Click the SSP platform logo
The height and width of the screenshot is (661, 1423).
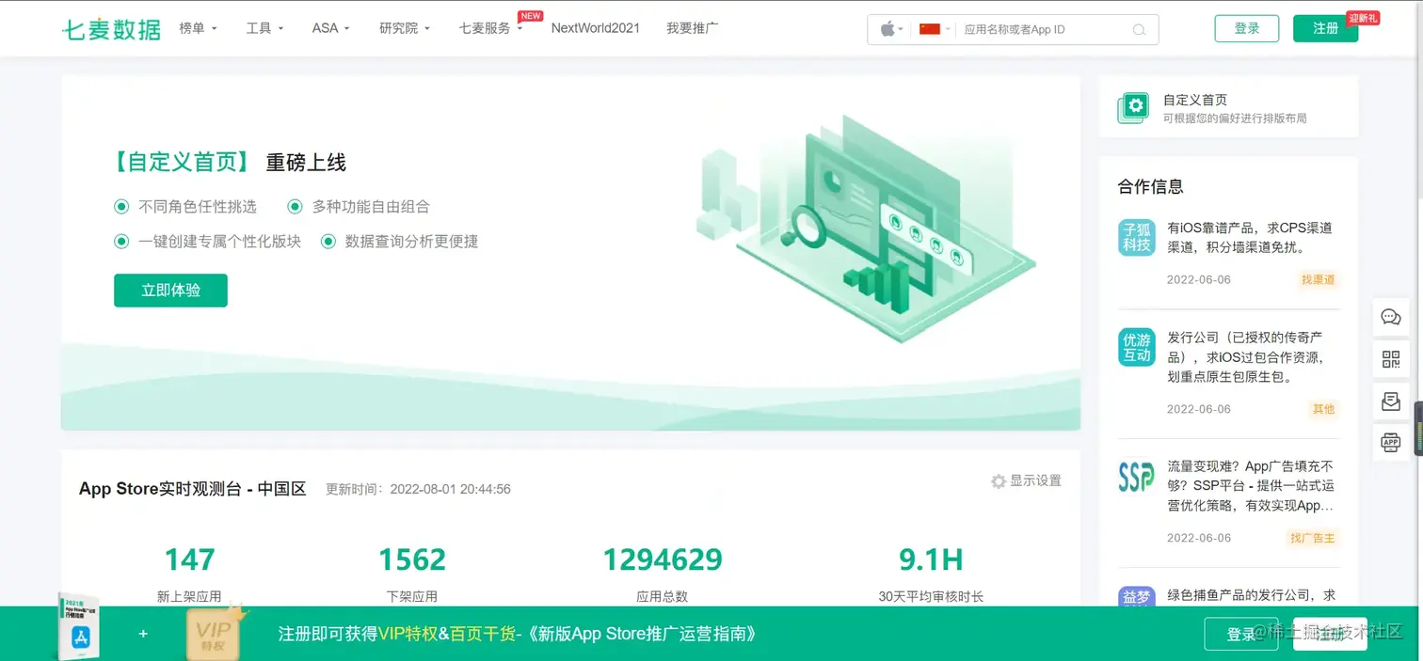pos(1136,476)
